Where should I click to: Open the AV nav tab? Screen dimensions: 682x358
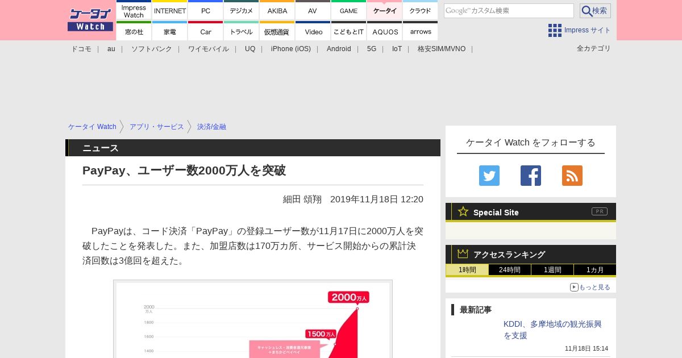[x=313, y=10]
